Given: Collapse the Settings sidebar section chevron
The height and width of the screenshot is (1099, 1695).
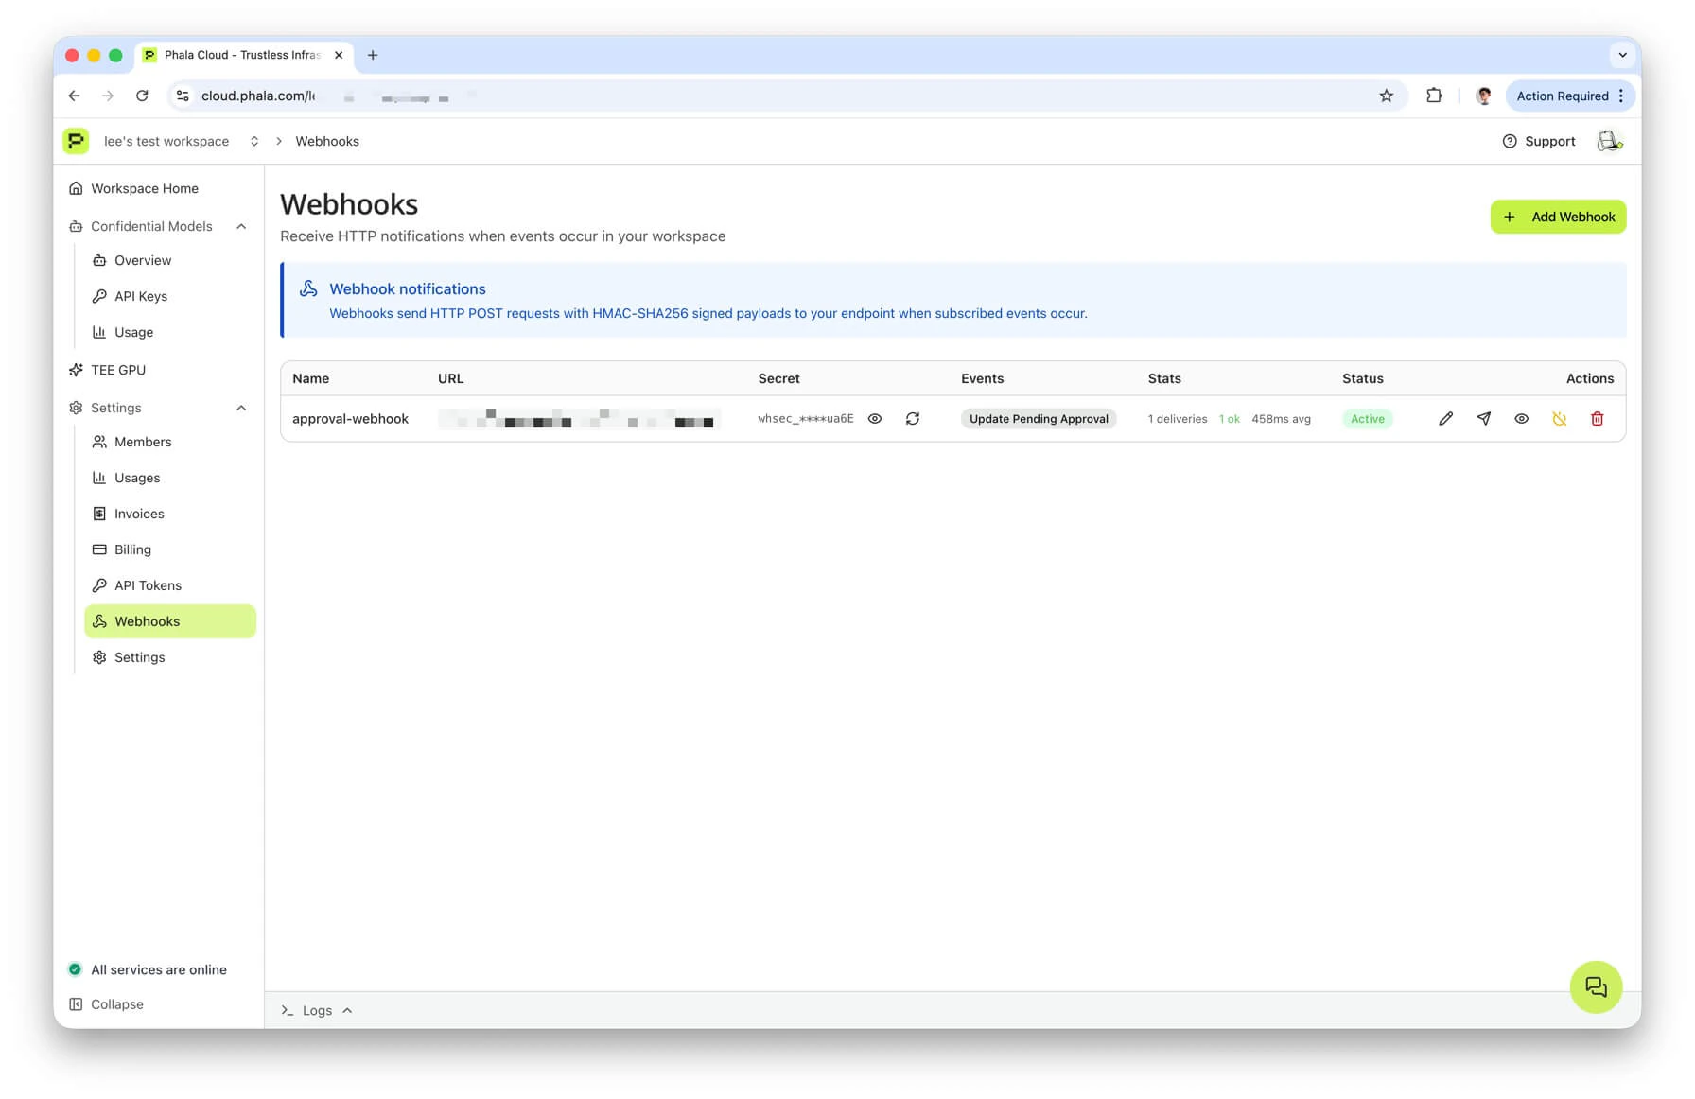Looking at the screenshot, I should click(x=241, y=408).
